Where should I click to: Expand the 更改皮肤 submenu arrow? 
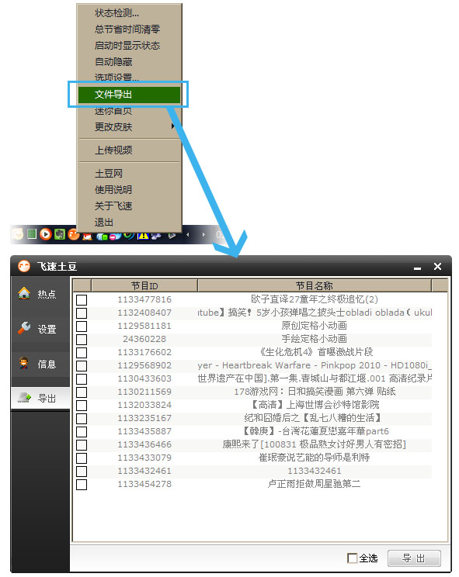click(172, 126)
